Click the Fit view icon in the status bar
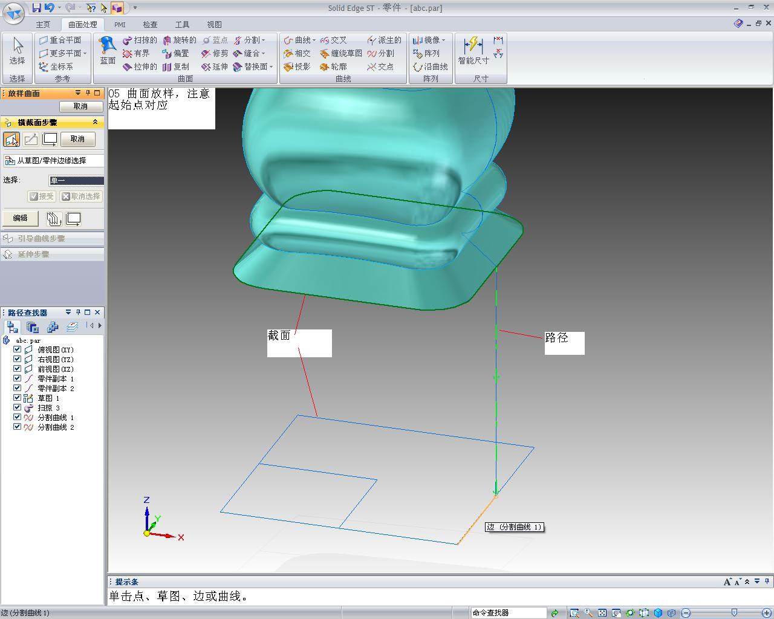The width and height of the screenshot is (774, 619). click(x=602, y=613)
